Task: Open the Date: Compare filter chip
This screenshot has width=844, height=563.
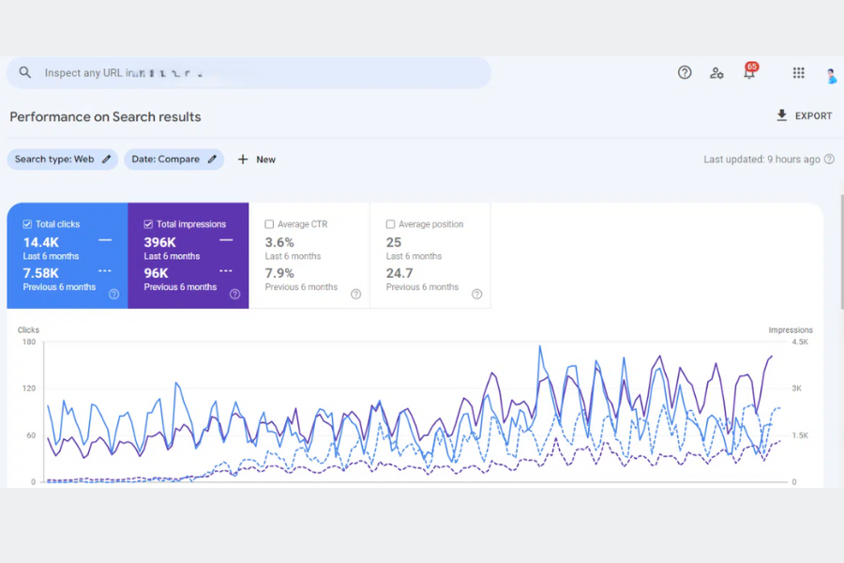Action: (x=167, y=160)
